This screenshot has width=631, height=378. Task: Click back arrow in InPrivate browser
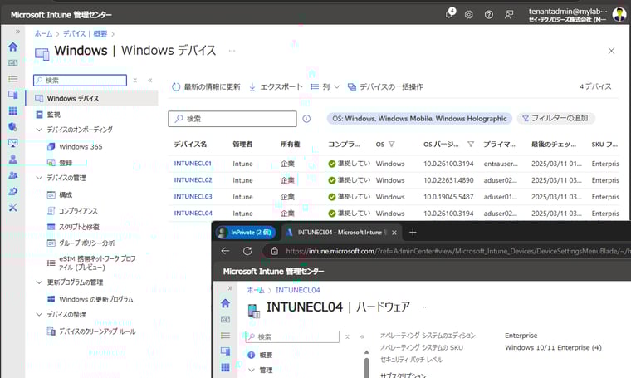pos(225,251)
